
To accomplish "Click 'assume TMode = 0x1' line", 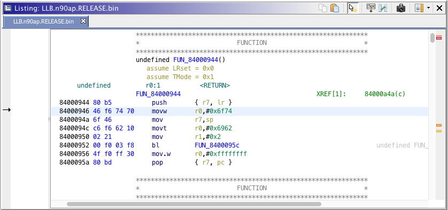I will coord(180,77).
